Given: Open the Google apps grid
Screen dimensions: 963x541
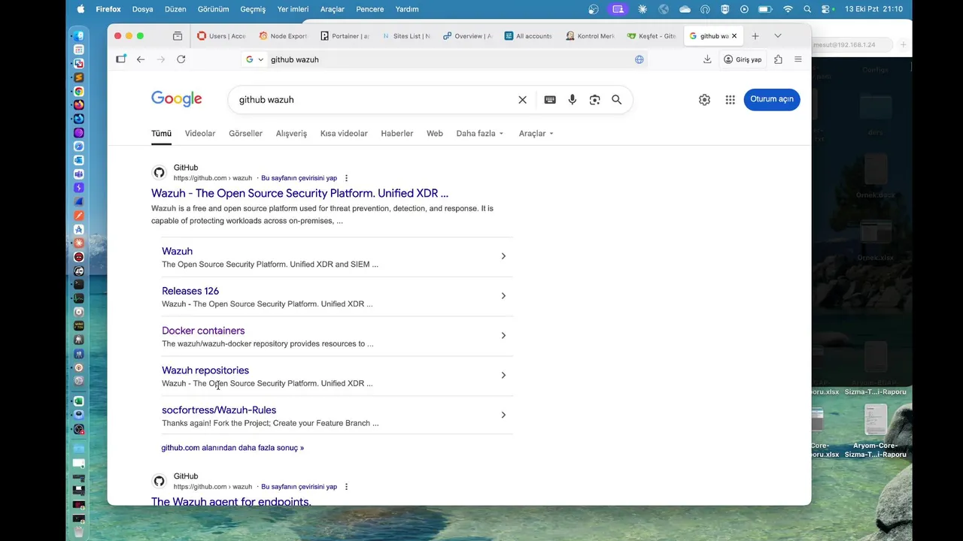Looking at the screenshot, I should 730,100.
